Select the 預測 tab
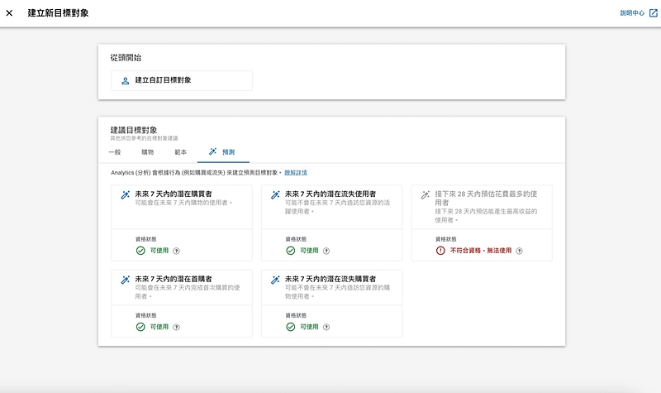Image resolution: width=661 pixels, height=393 pixels. 223,152
